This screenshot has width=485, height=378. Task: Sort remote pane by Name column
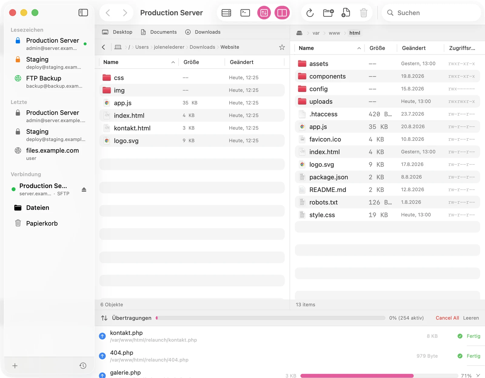pyautogui.click(x=330, y=48)
